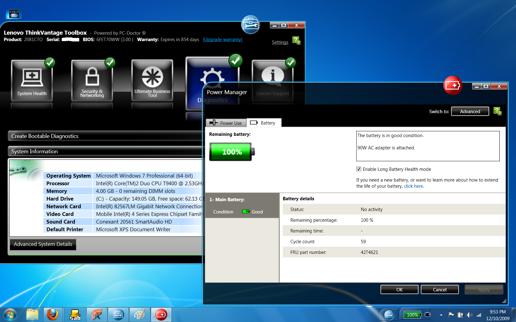Select the Sound Card row
The height and width of the screenshot is (322, 516).
(123, 222)
